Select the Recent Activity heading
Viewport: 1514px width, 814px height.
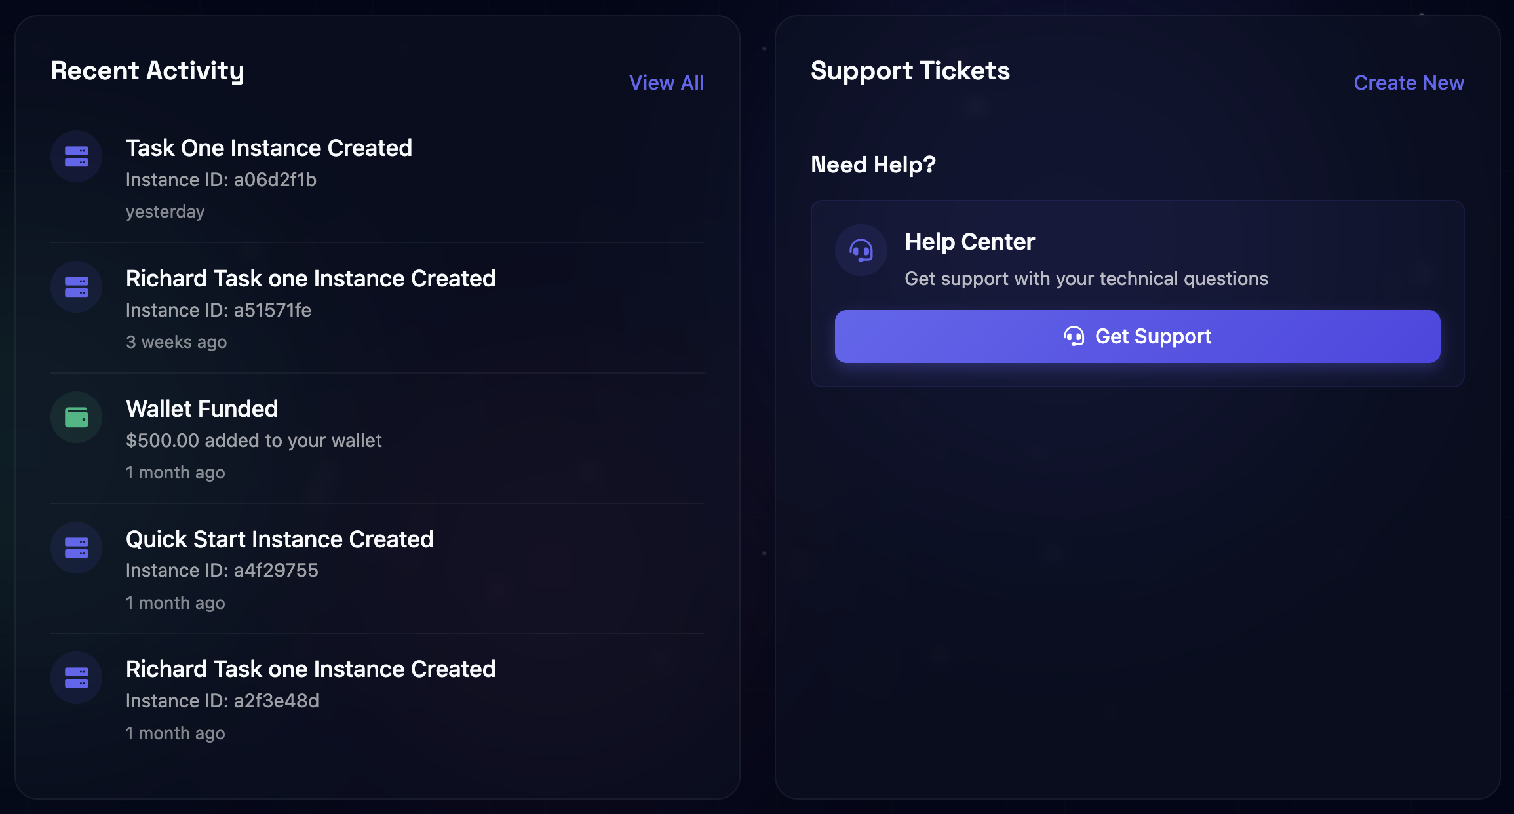(147, 71)
